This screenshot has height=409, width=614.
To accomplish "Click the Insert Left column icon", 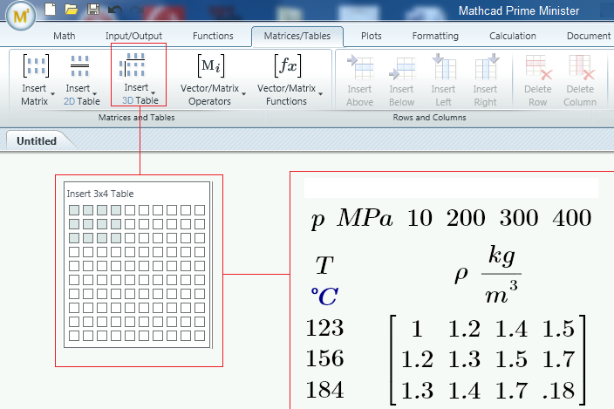I will click(x=444, y=66).
